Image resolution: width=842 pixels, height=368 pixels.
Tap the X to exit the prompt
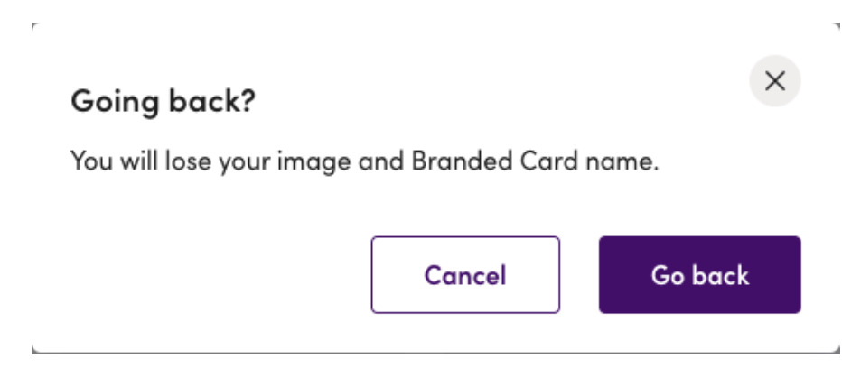[x=775, y=81]
